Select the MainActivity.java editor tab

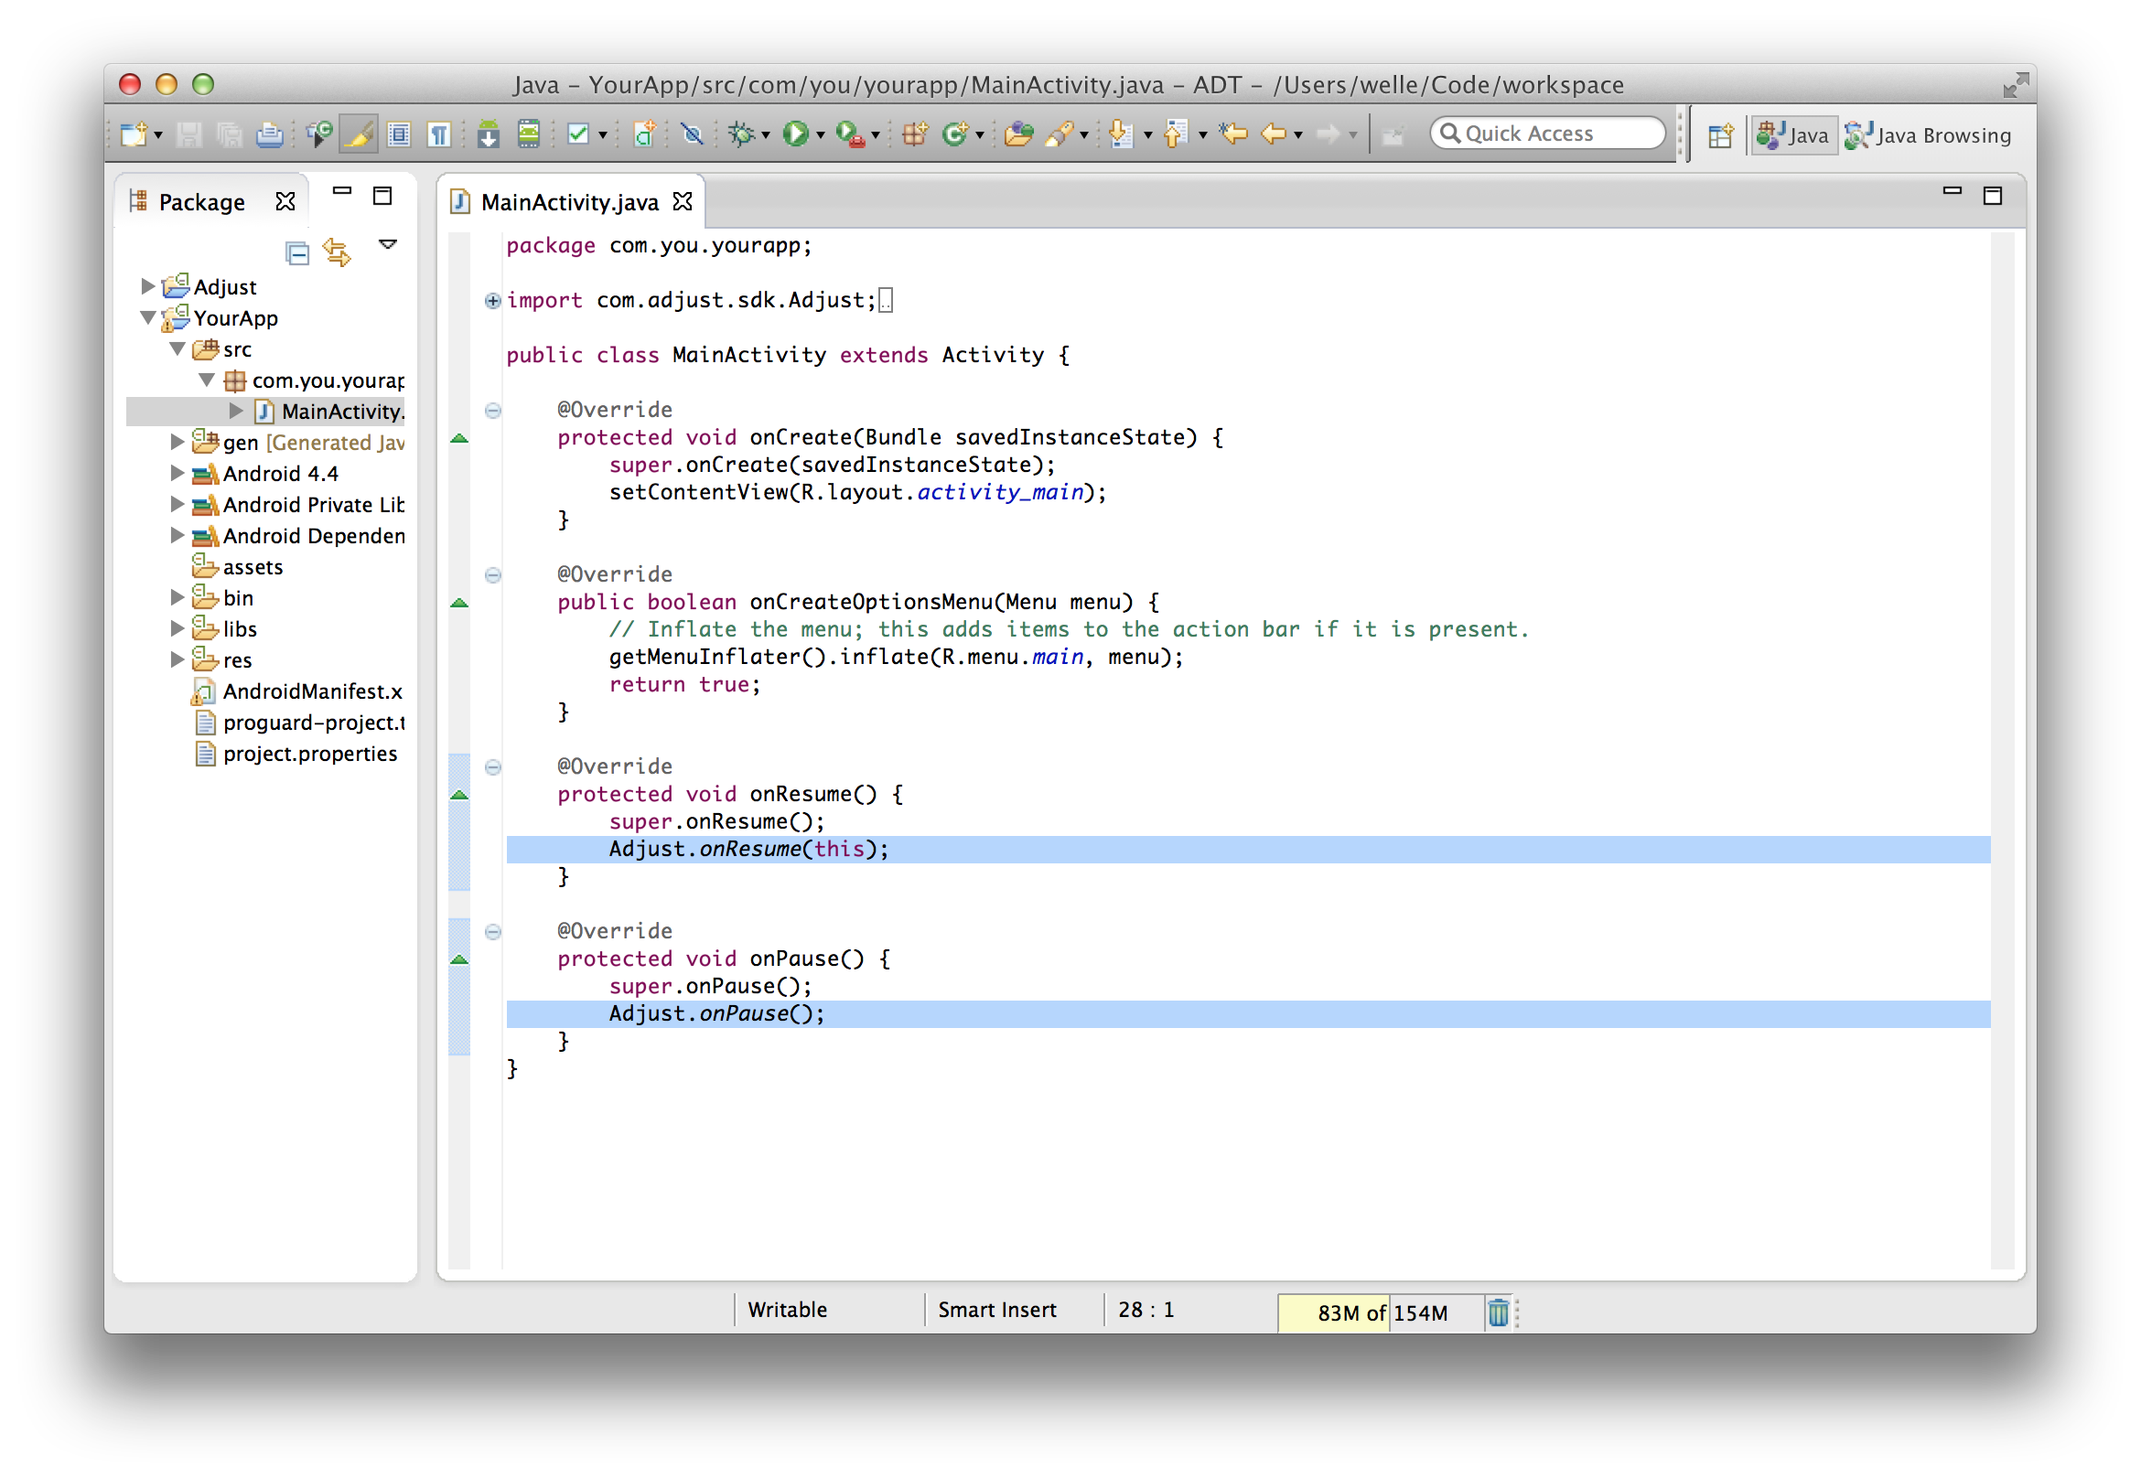tap(569, 202)
